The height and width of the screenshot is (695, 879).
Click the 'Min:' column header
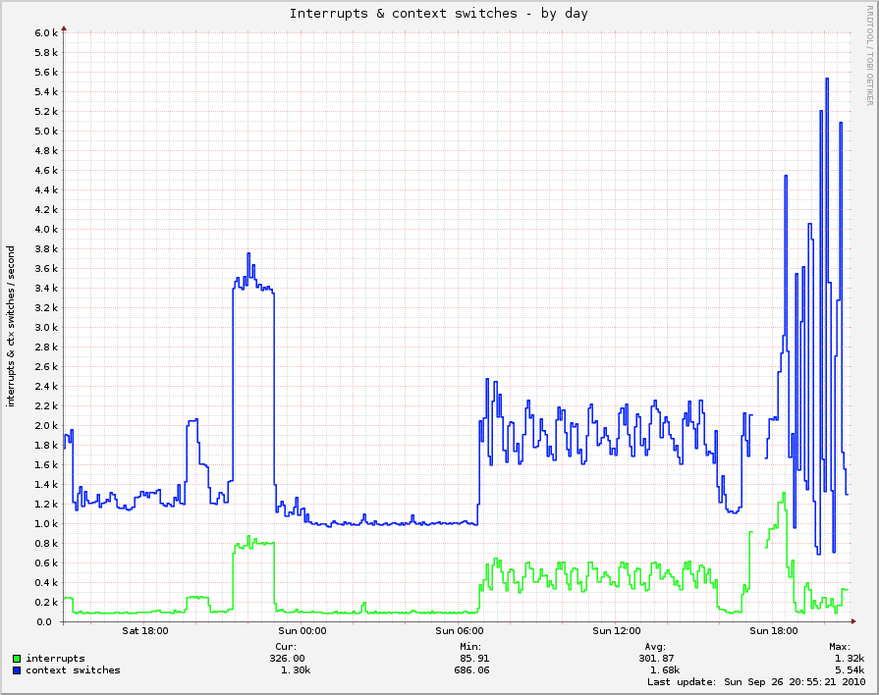click(x=470, y=647)
